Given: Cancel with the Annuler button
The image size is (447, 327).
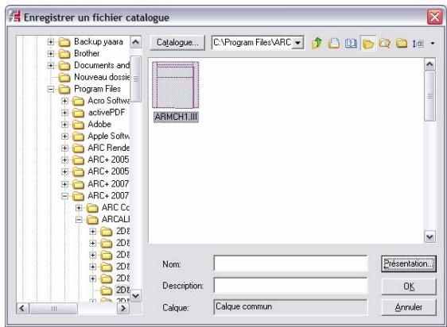Looking at the screenshot, I should (x=409, y=307).
